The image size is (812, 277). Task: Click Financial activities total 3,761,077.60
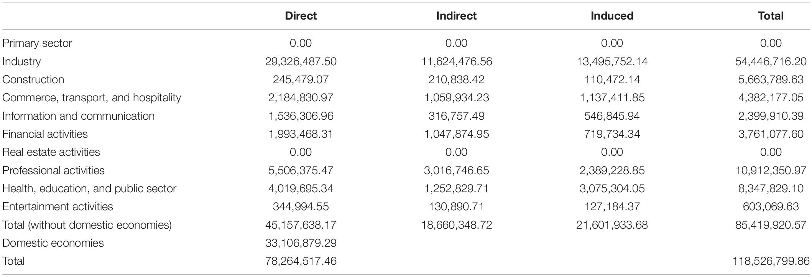point(771,134)
